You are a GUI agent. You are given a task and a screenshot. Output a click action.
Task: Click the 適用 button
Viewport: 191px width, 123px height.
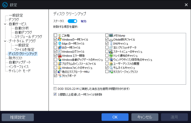coord(174,117)
